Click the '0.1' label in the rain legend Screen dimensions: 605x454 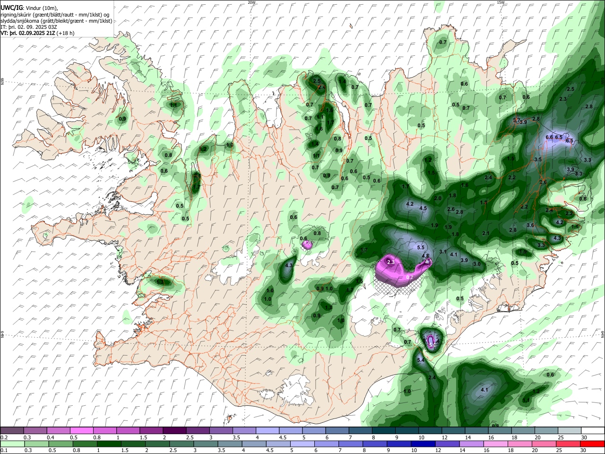(x=3, y=451)
